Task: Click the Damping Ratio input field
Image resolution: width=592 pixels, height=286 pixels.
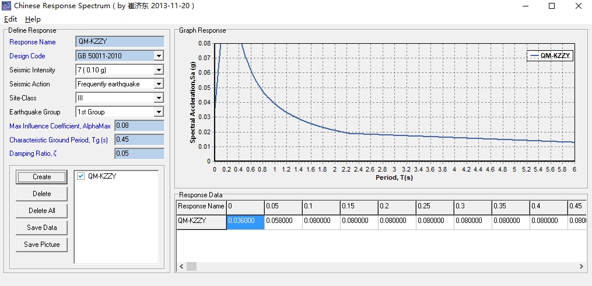Action: (x=139, y=154)
